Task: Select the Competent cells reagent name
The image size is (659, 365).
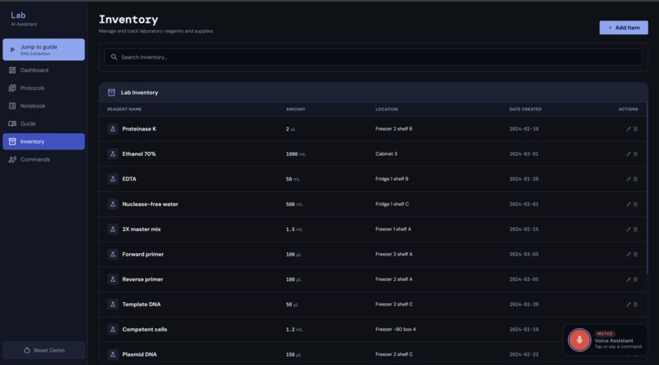Action: (x=145, y=329)
